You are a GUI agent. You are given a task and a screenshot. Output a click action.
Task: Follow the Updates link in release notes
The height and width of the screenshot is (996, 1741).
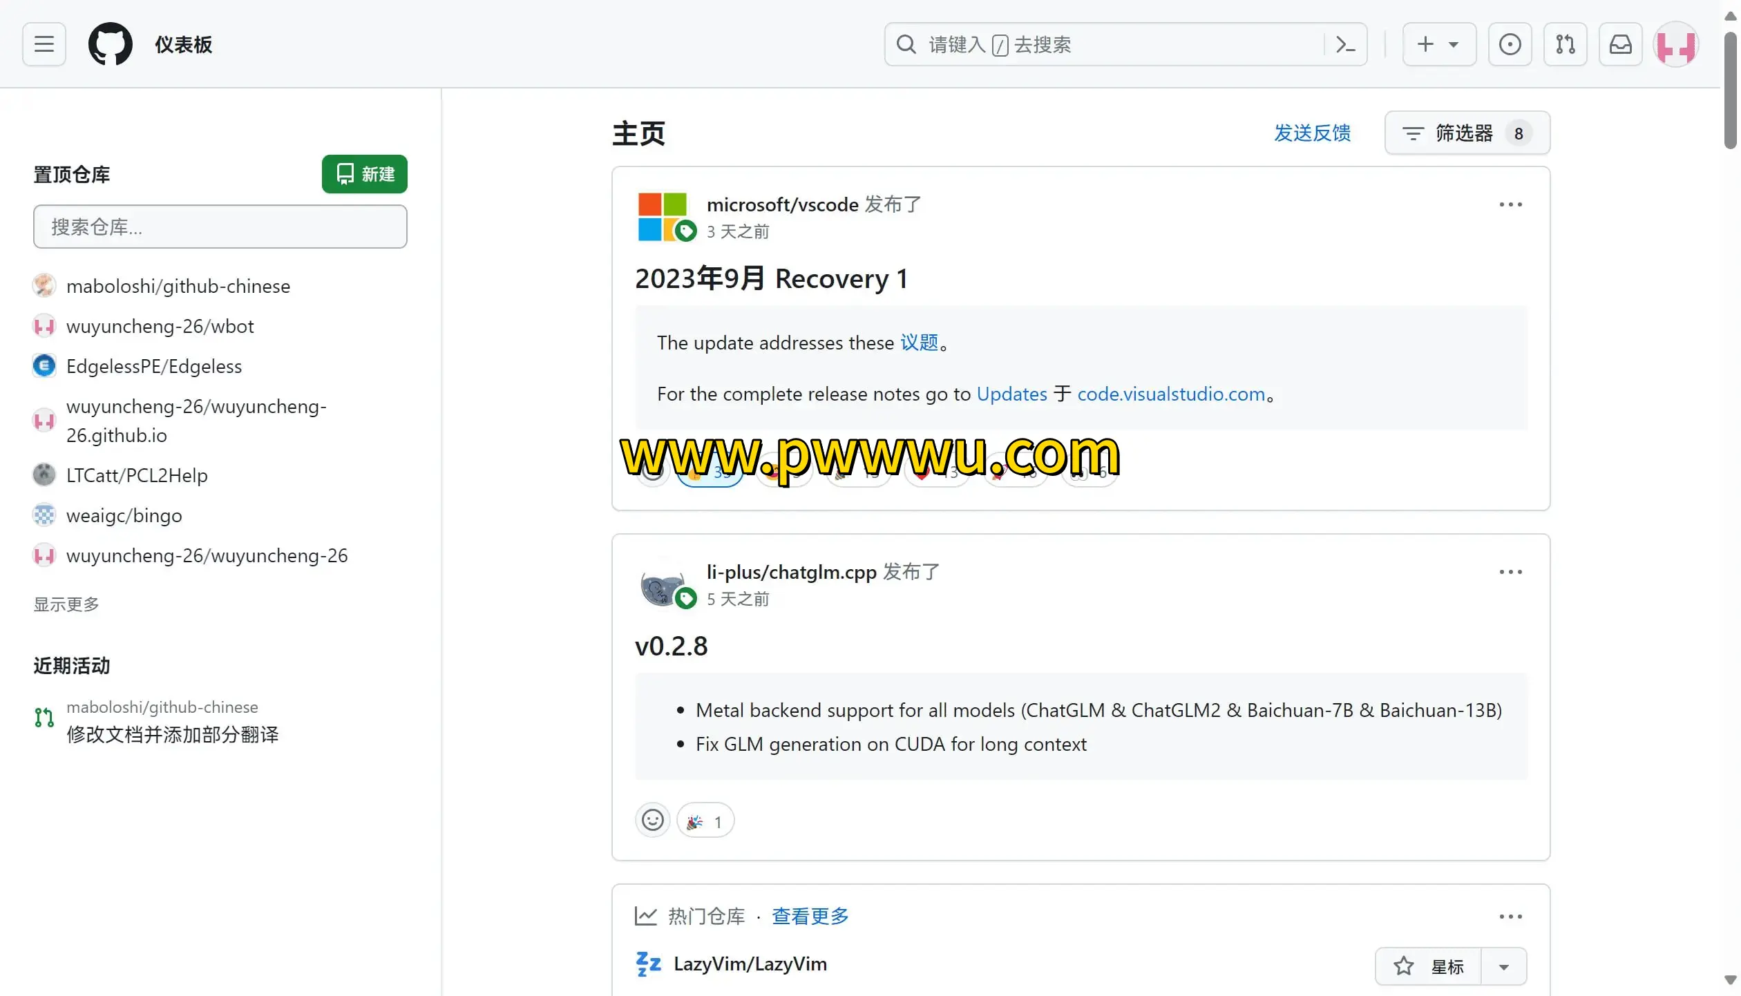pos(1011,394)
